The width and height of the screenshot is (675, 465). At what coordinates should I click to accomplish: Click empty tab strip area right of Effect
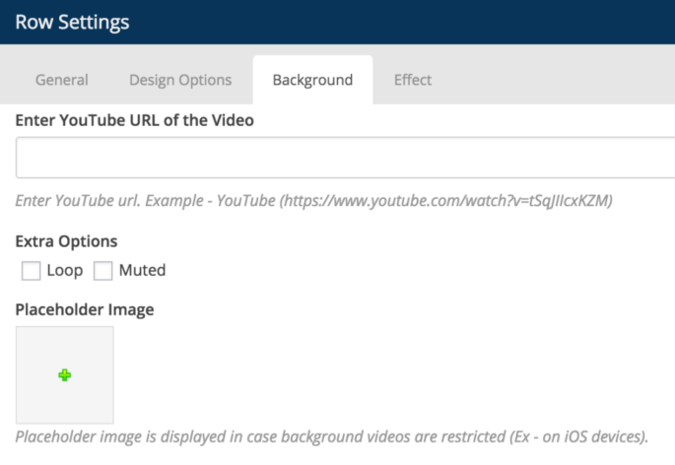[562, 80]
